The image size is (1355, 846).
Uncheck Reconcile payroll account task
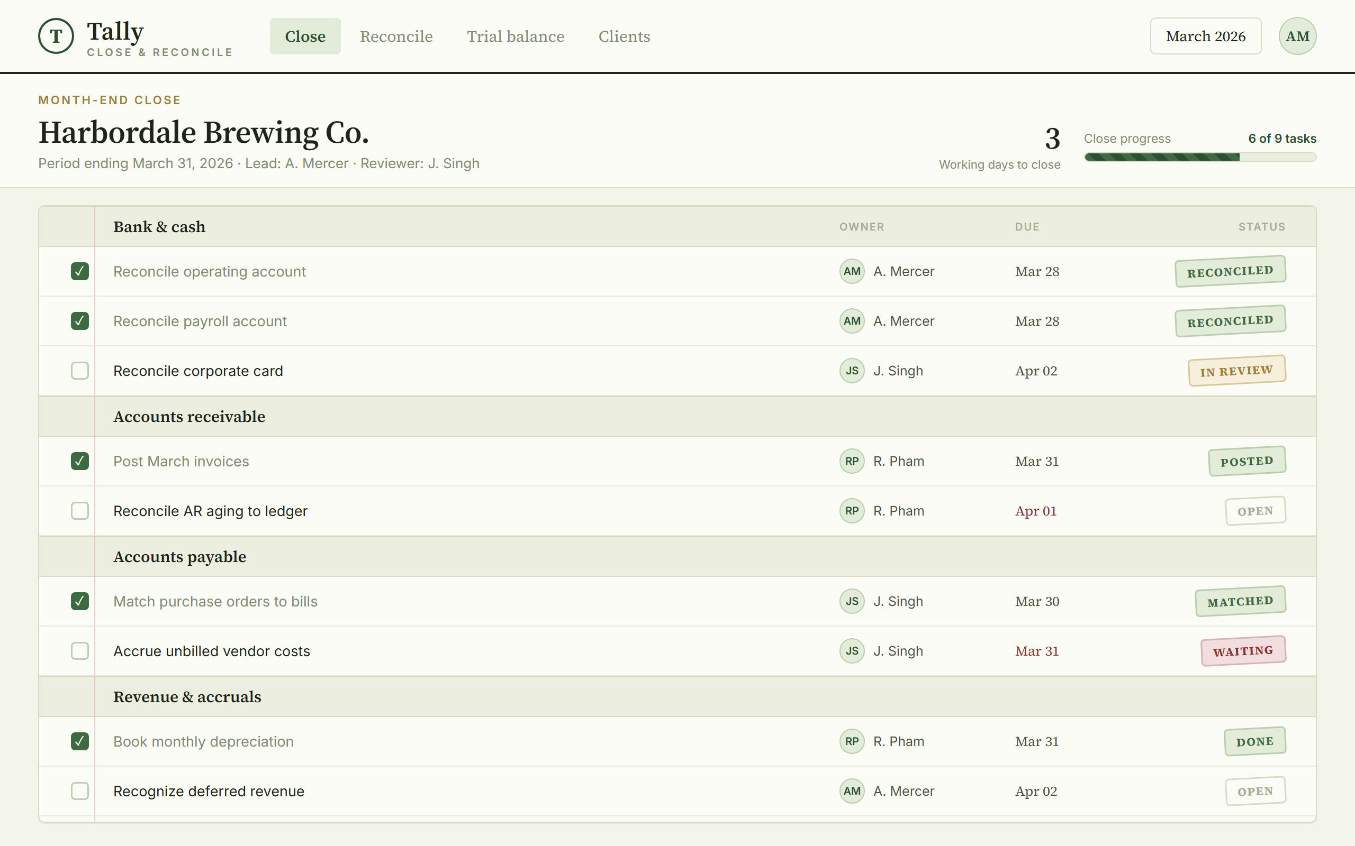[x=80, y=321]
